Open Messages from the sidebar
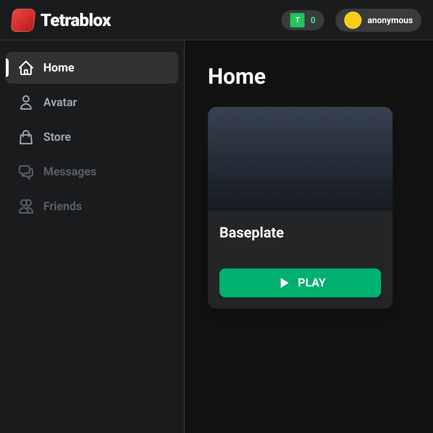The height and width of the screenshot is (433, 433). pyautogui.click(x=92, y=172)
